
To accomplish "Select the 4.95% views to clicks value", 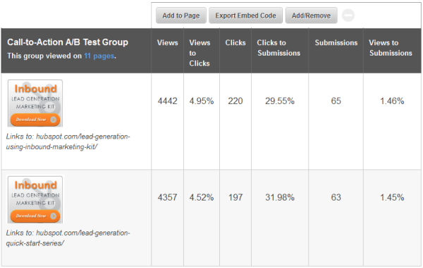I will click(x=202, y=101).
